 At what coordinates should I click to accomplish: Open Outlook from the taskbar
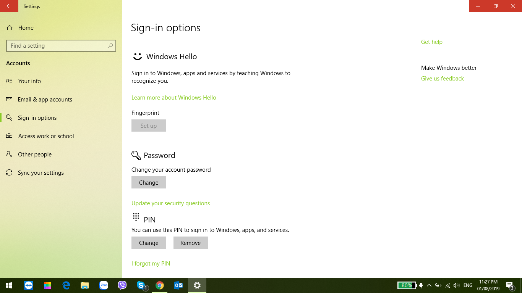(178, 285)
